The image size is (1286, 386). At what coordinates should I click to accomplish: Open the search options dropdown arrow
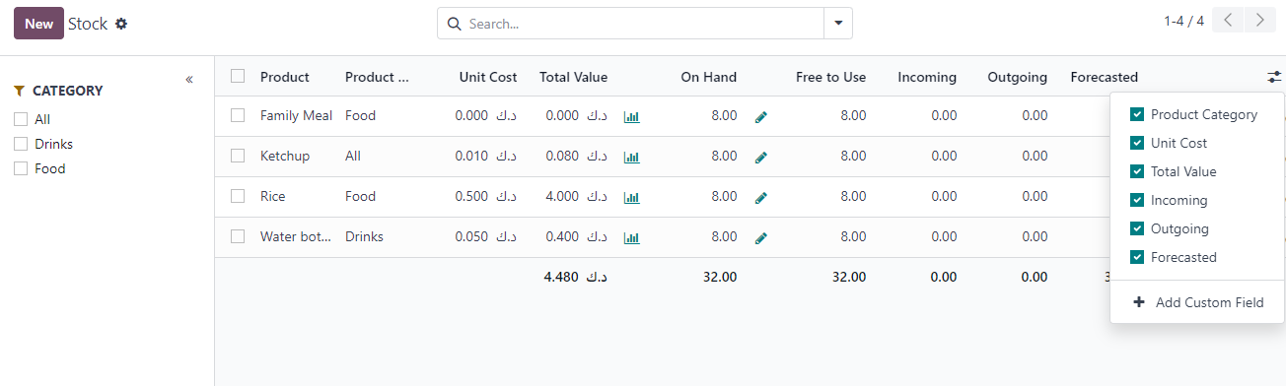pyautogui.click(x=838, y=24)
